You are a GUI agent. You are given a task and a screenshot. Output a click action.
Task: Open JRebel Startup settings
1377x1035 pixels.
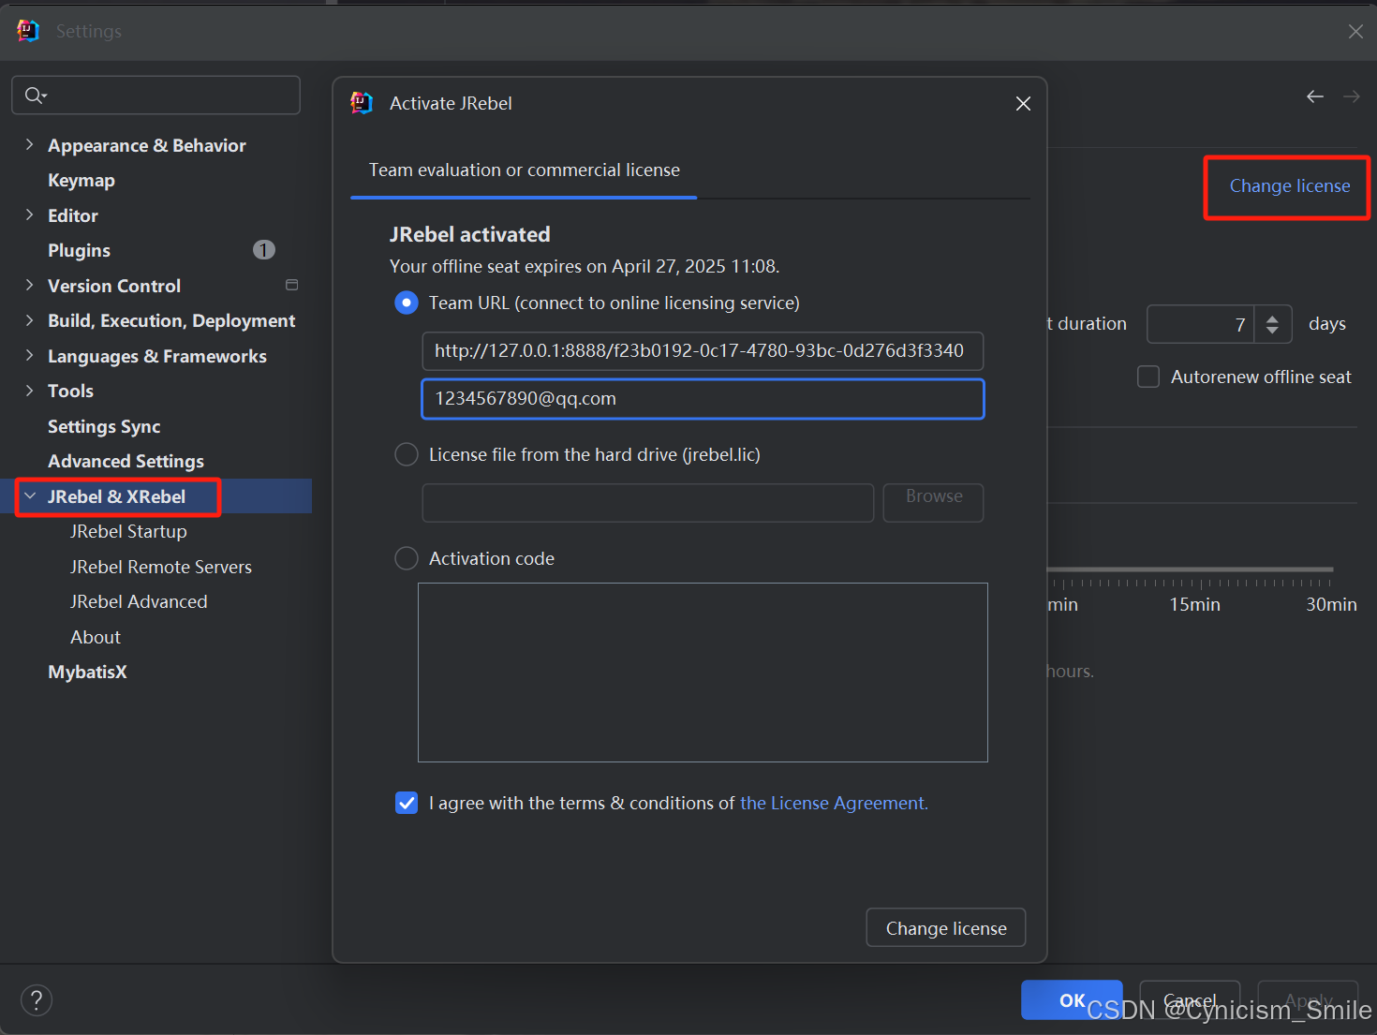tap(128, 531)
